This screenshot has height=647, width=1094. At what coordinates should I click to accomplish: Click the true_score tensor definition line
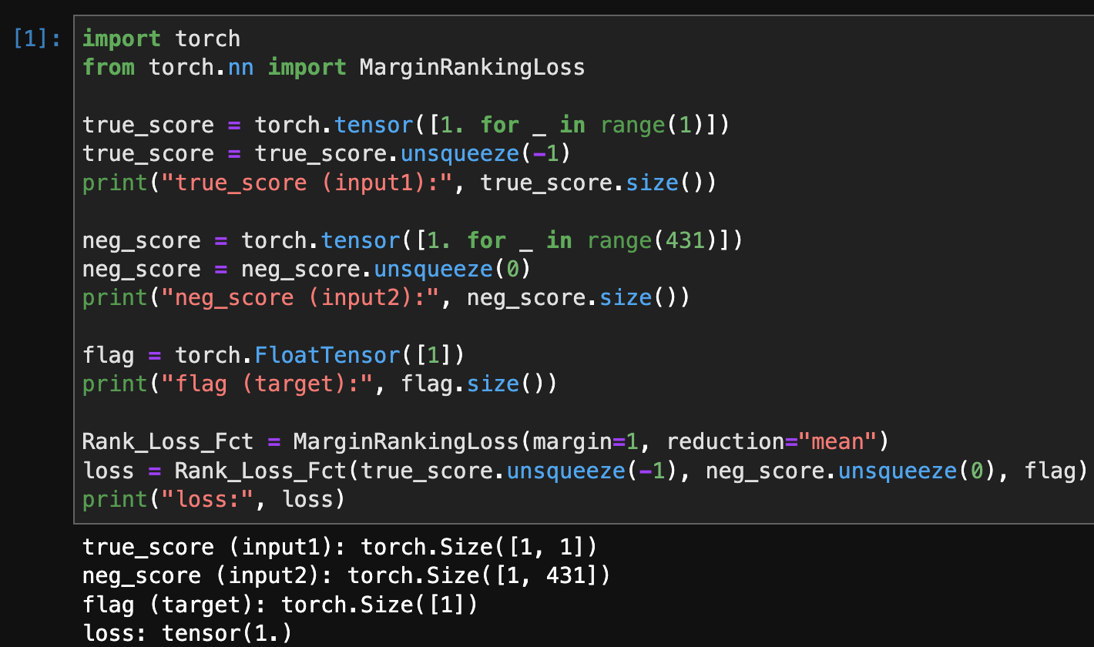pyautogui.click(x=404, y=124)
